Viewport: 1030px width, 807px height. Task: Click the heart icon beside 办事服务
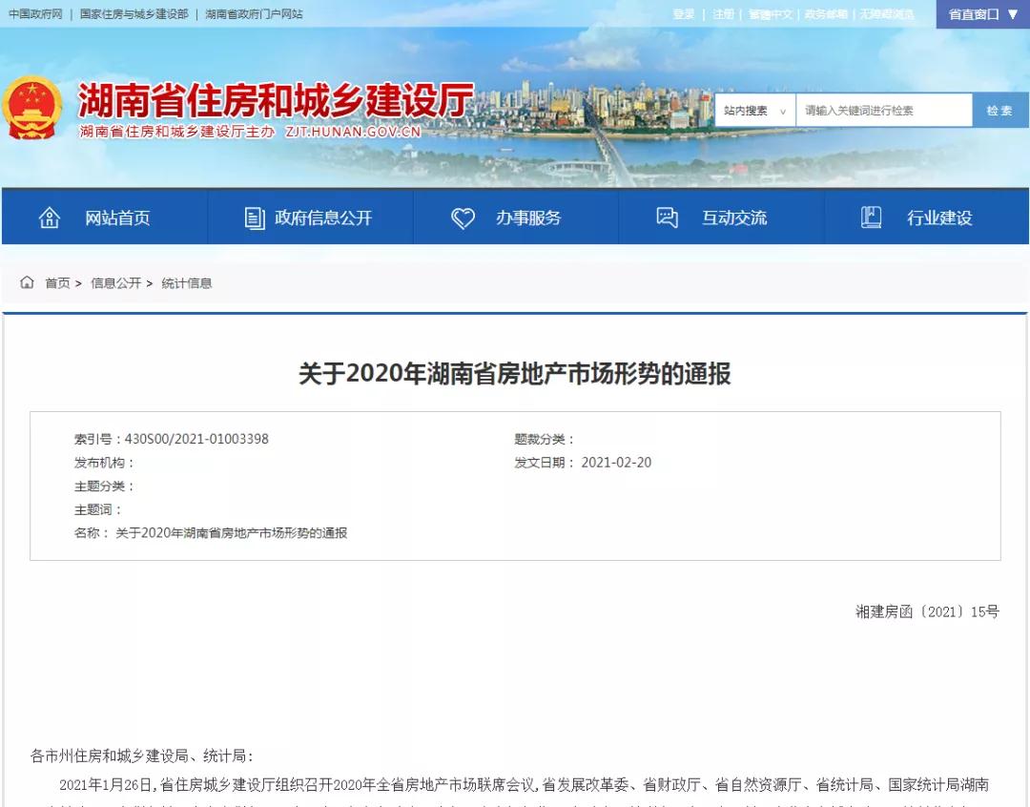click(463, 217)
